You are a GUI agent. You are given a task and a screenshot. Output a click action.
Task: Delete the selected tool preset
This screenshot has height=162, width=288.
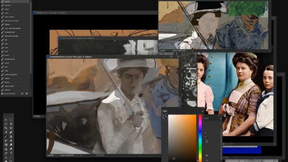click(27, 94)
